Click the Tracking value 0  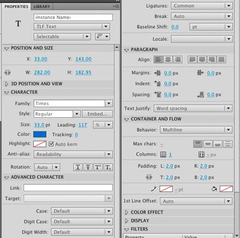pyautogui.click(x=76, y=135)
